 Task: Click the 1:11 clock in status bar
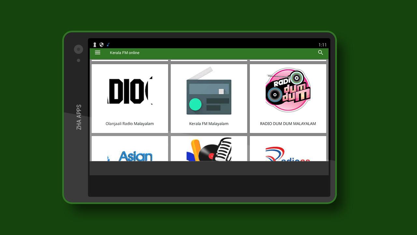323,45
